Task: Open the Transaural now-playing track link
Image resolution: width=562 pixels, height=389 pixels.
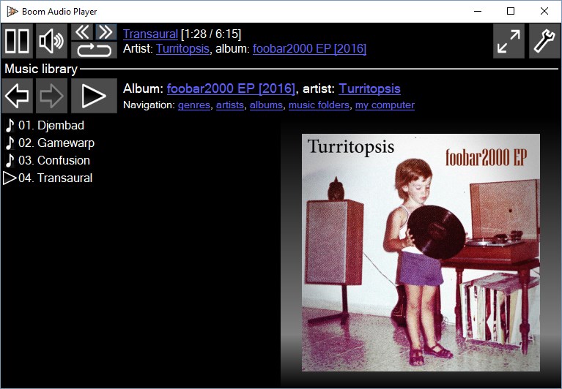Action: click(x=150, y=34)
